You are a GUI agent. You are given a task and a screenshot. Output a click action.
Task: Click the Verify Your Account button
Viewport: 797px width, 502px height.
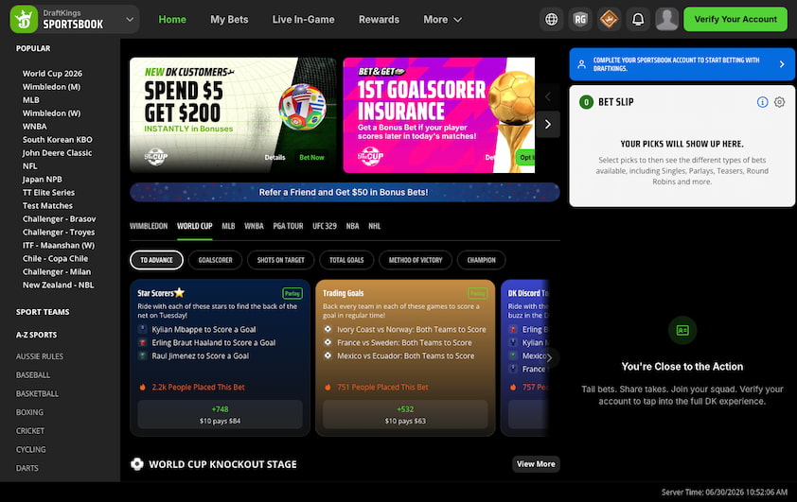[x=735, y=19]
